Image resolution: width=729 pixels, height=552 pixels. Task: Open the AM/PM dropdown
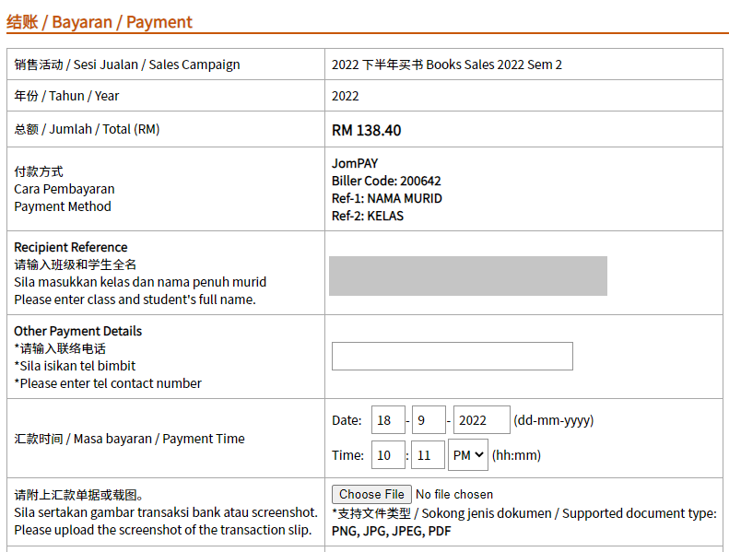(x=468, y=455)
